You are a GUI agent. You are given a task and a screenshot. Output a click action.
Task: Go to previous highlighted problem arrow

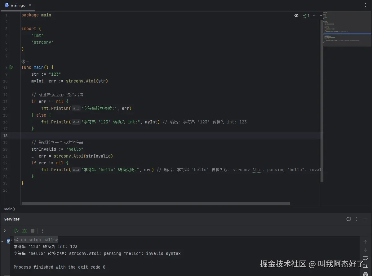(x=314, y=16)
